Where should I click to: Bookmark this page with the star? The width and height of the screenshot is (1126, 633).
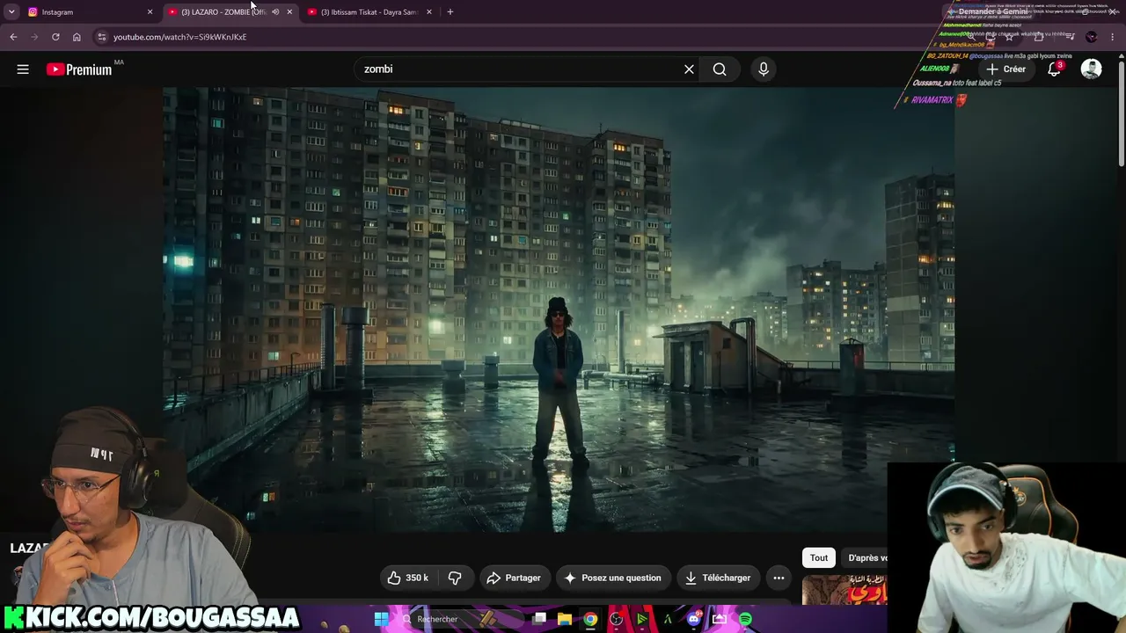coord(1009,37)
